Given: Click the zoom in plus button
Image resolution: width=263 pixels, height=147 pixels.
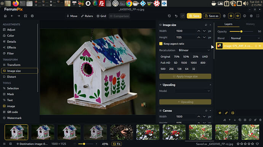Looking at the screenshot, I should click(96, 144).
